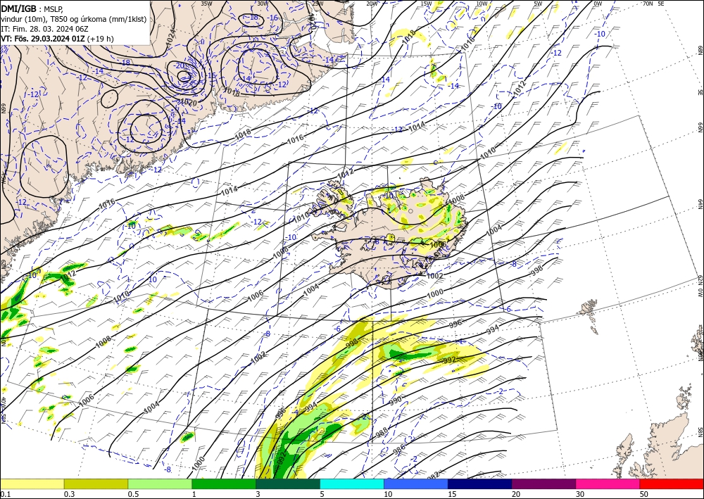Click the 'IT: Fim. 28. 03. 2024 06Z' line
This screenshot has width=704, height=499.
(44, 29)
